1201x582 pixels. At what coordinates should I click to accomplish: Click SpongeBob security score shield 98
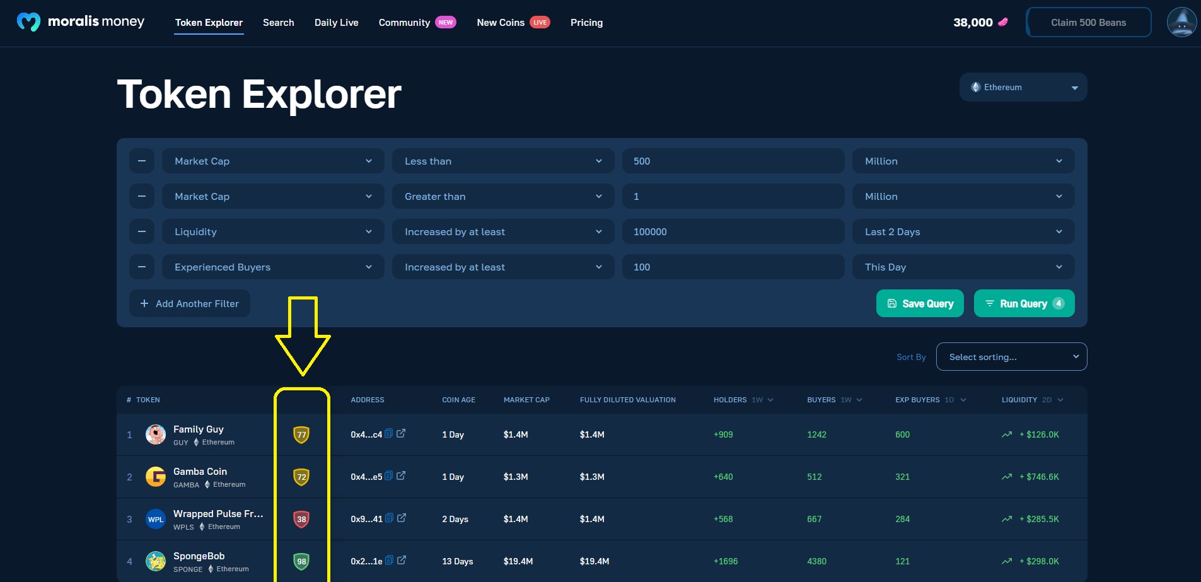click(x=301, y=561)
